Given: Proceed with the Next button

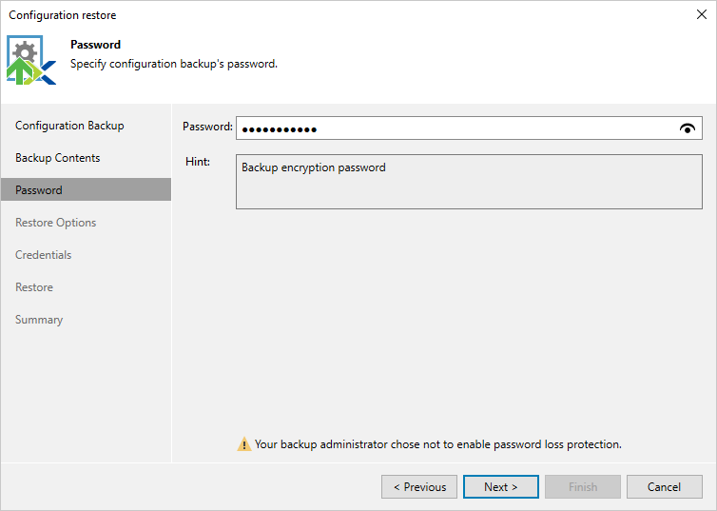Looking at the screenshot, I should (500, 487).
